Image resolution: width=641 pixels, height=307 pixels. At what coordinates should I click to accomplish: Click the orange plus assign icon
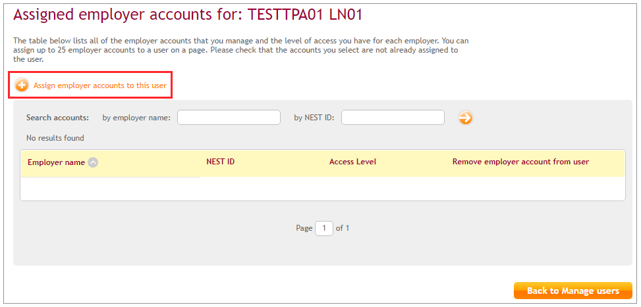click(x=22, y=85)
